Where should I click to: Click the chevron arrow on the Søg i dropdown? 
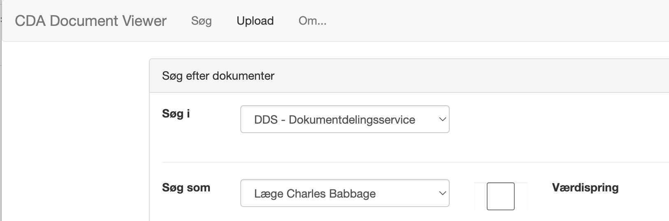tap(442, 120)
